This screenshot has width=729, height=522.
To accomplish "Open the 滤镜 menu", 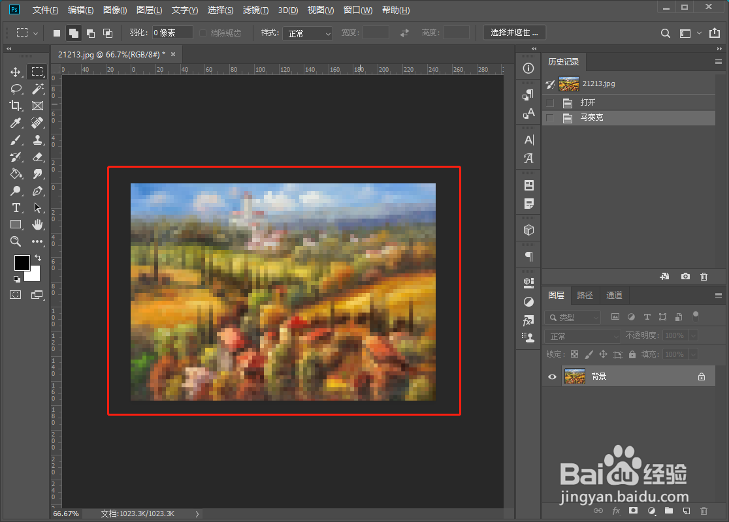I will (x=255, y=10).
